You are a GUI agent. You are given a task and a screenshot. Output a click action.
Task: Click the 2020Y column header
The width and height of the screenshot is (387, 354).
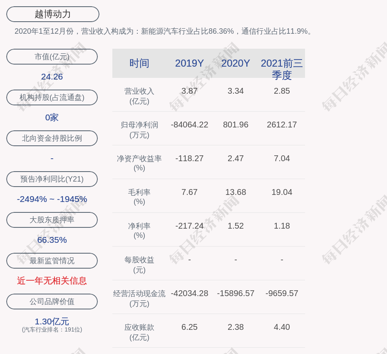pos(236,63)
